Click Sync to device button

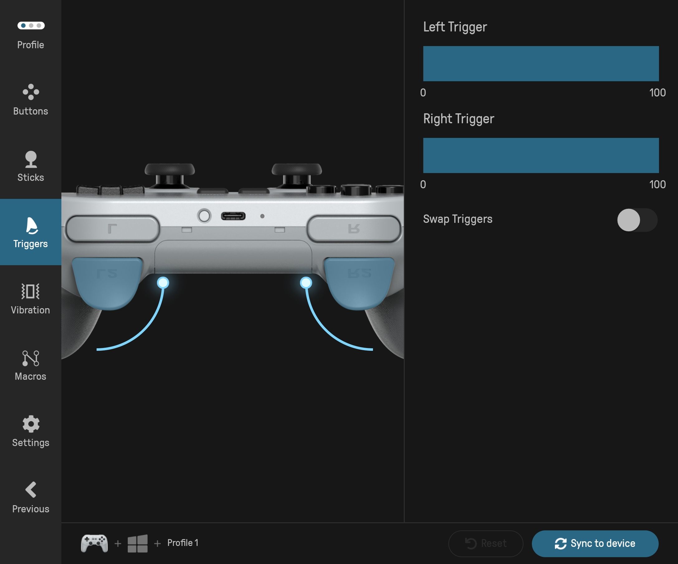pos(595,543)
